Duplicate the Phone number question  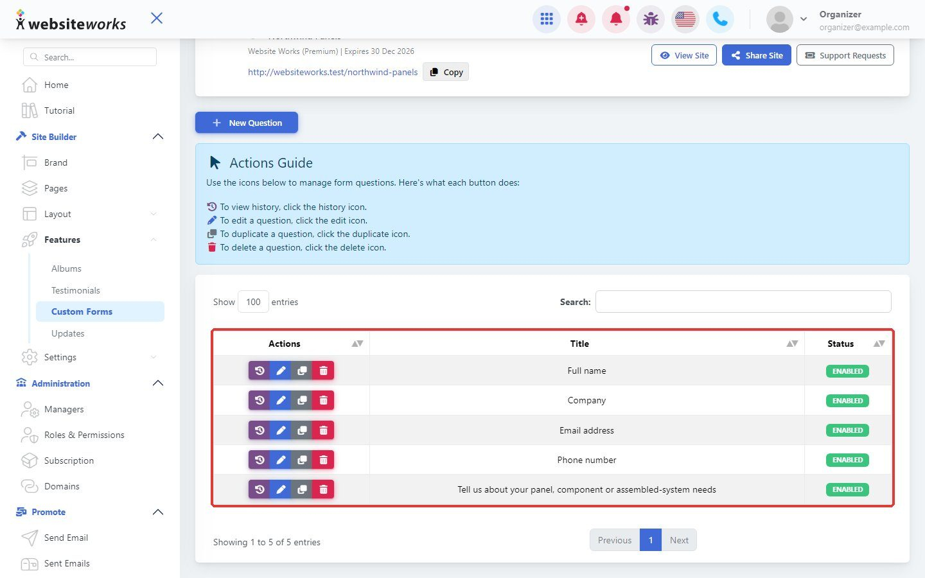pyautogui.click(x=302, y=460)
